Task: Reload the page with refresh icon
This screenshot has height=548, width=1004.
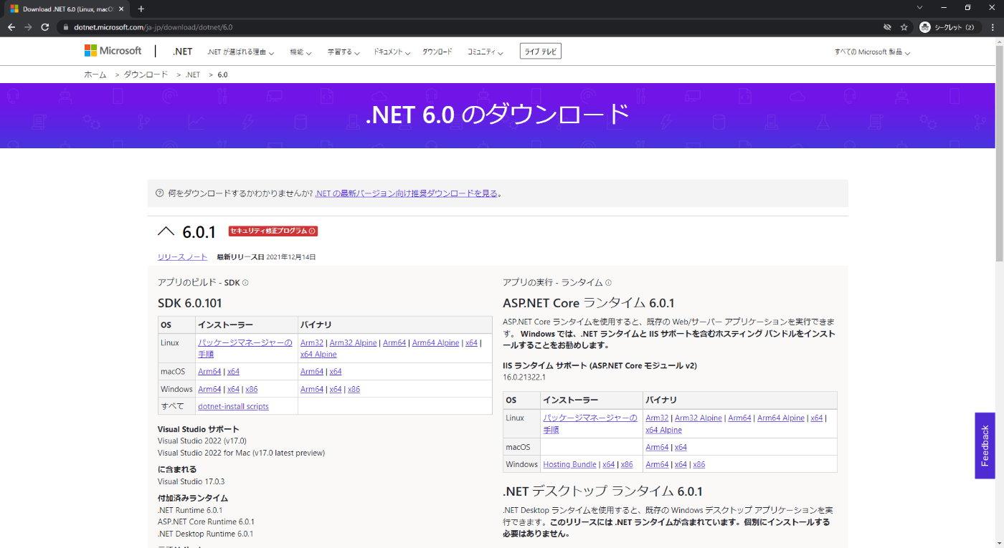Action: (44, 27)
